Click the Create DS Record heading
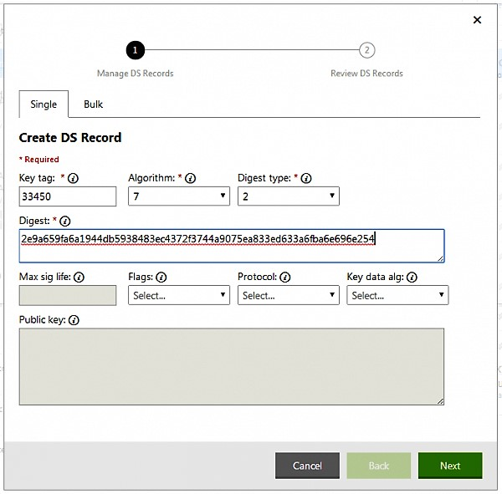The image size is (502, 494). [x=70, y=138]
